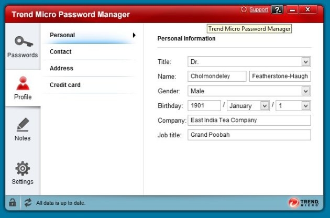Click the 'All data is up to date.' status text
This screenshot has width=330, height=218.
pyautogui.click(x=61, y=203)
